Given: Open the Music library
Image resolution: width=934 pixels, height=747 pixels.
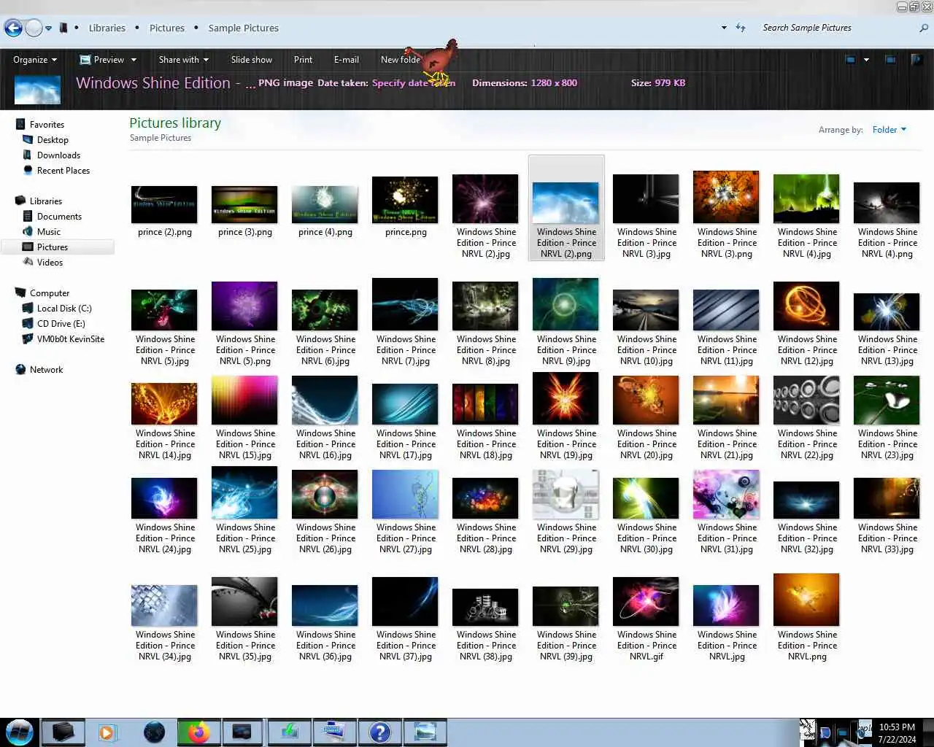Looking at the screenshot, I should (49, 232).
